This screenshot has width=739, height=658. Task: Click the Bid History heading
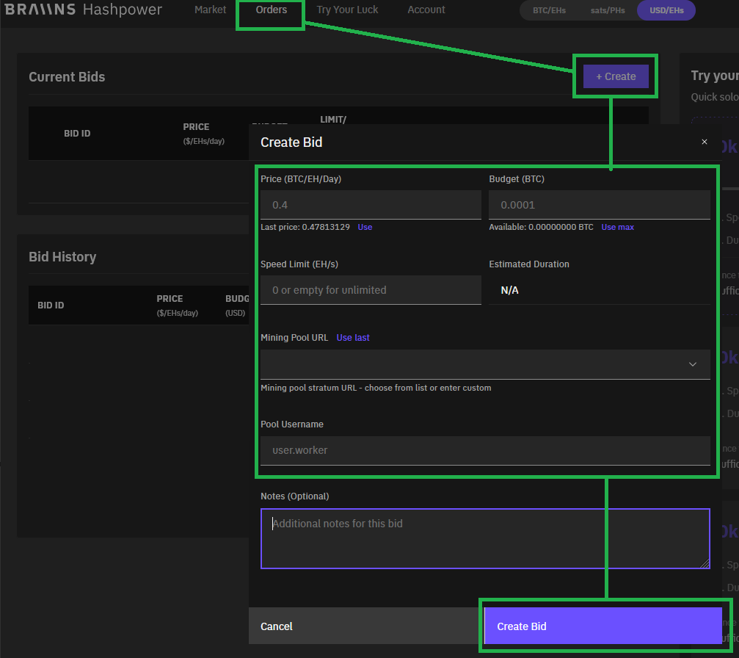pyautogui.click(x=62, y=256)
